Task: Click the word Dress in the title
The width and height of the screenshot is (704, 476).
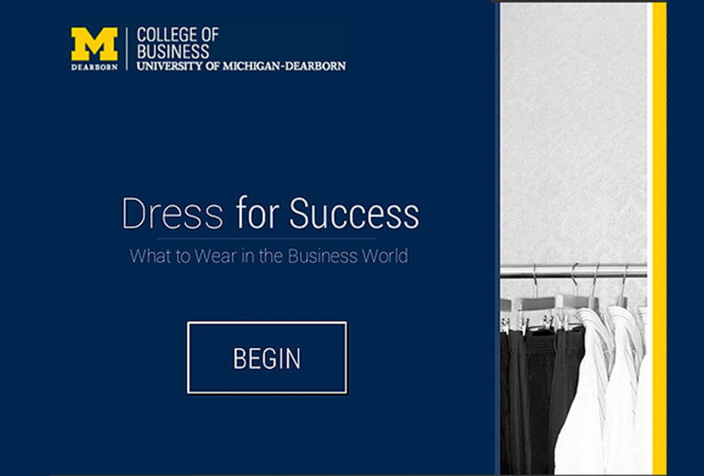Action: tap(173, 213)
